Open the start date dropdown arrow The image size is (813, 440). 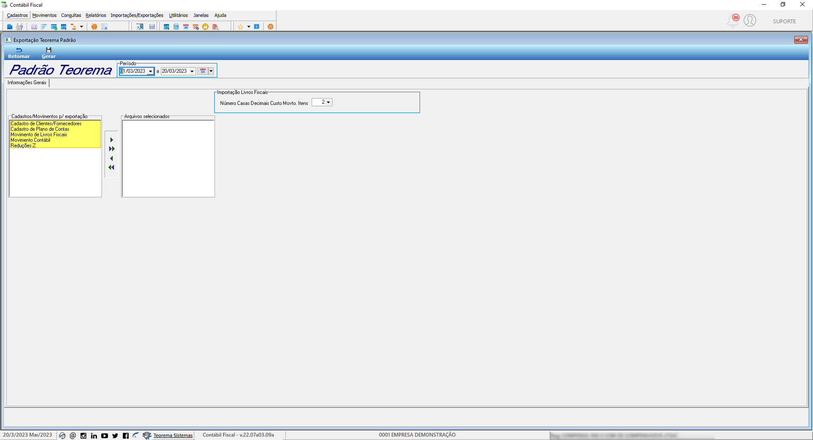pyautogui.click(x=150, y=71)
